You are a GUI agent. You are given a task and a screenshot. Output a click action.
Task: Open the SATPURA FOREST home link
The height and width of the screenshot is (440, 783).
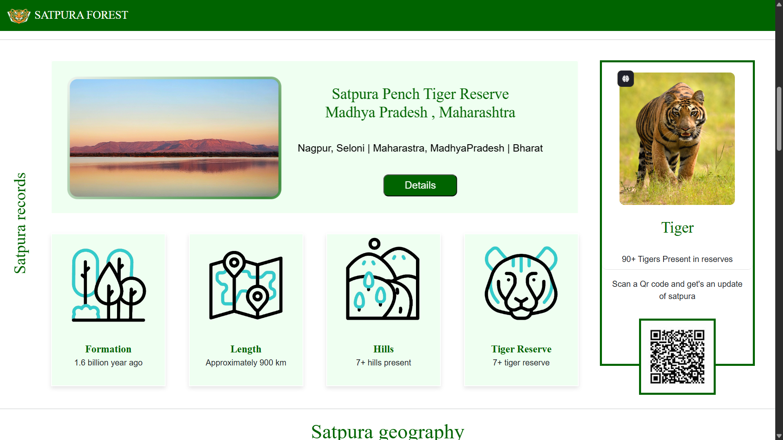(x=81, y=15)
